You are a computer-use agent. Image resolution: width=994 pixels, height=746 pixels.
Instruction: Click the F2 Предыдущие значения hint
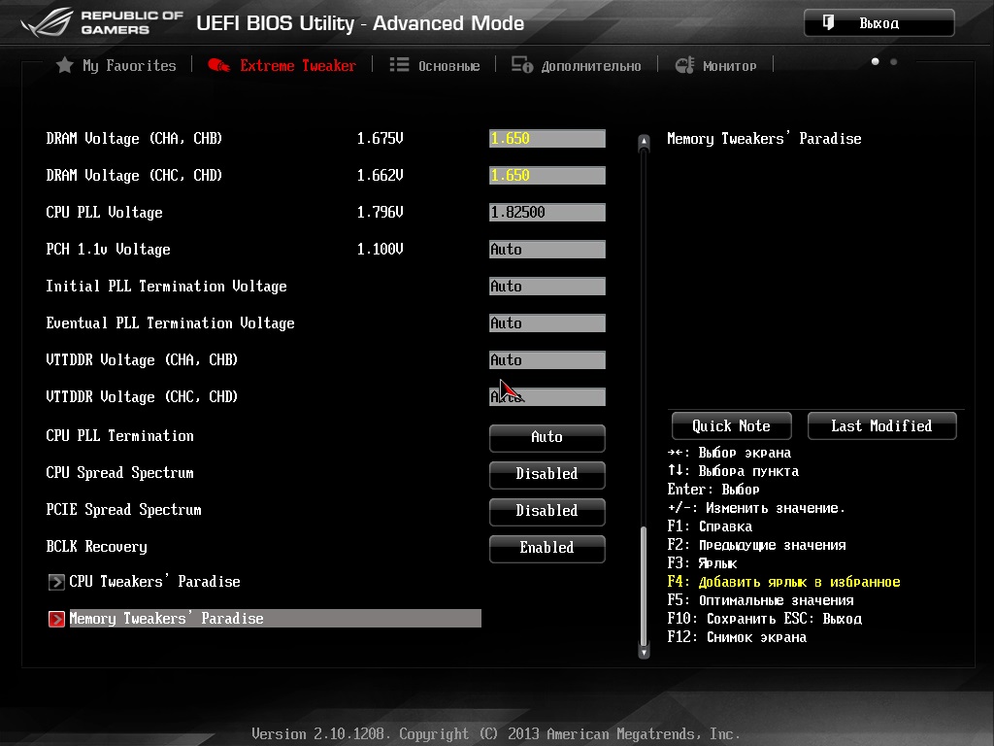(x=757, y=545)
